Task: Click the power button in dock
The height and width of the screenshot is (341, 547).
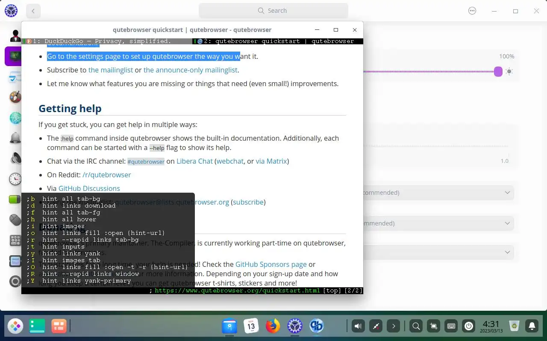Action: pos(469,327)
